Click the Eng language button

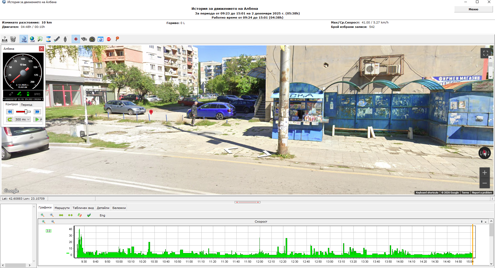click(x=102, y=215)
